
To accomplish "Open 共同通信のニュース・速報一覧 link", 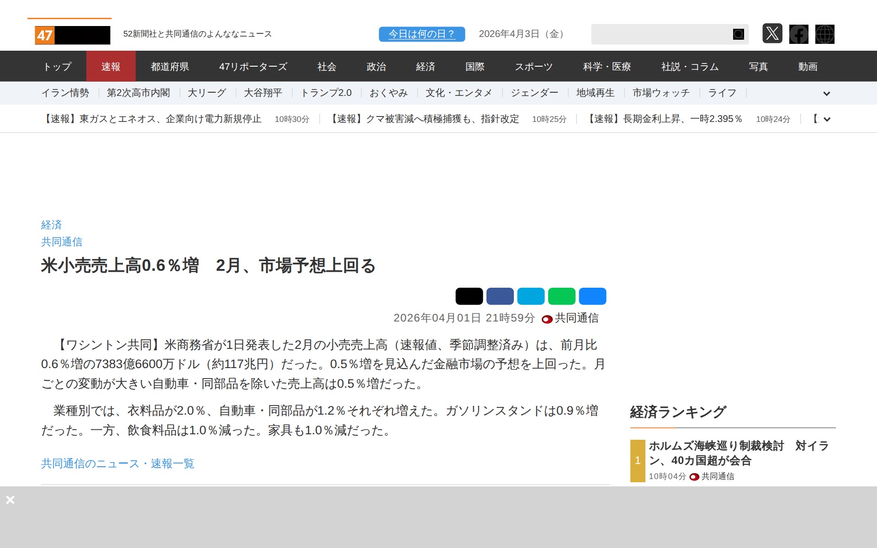I will pos(117,464).
